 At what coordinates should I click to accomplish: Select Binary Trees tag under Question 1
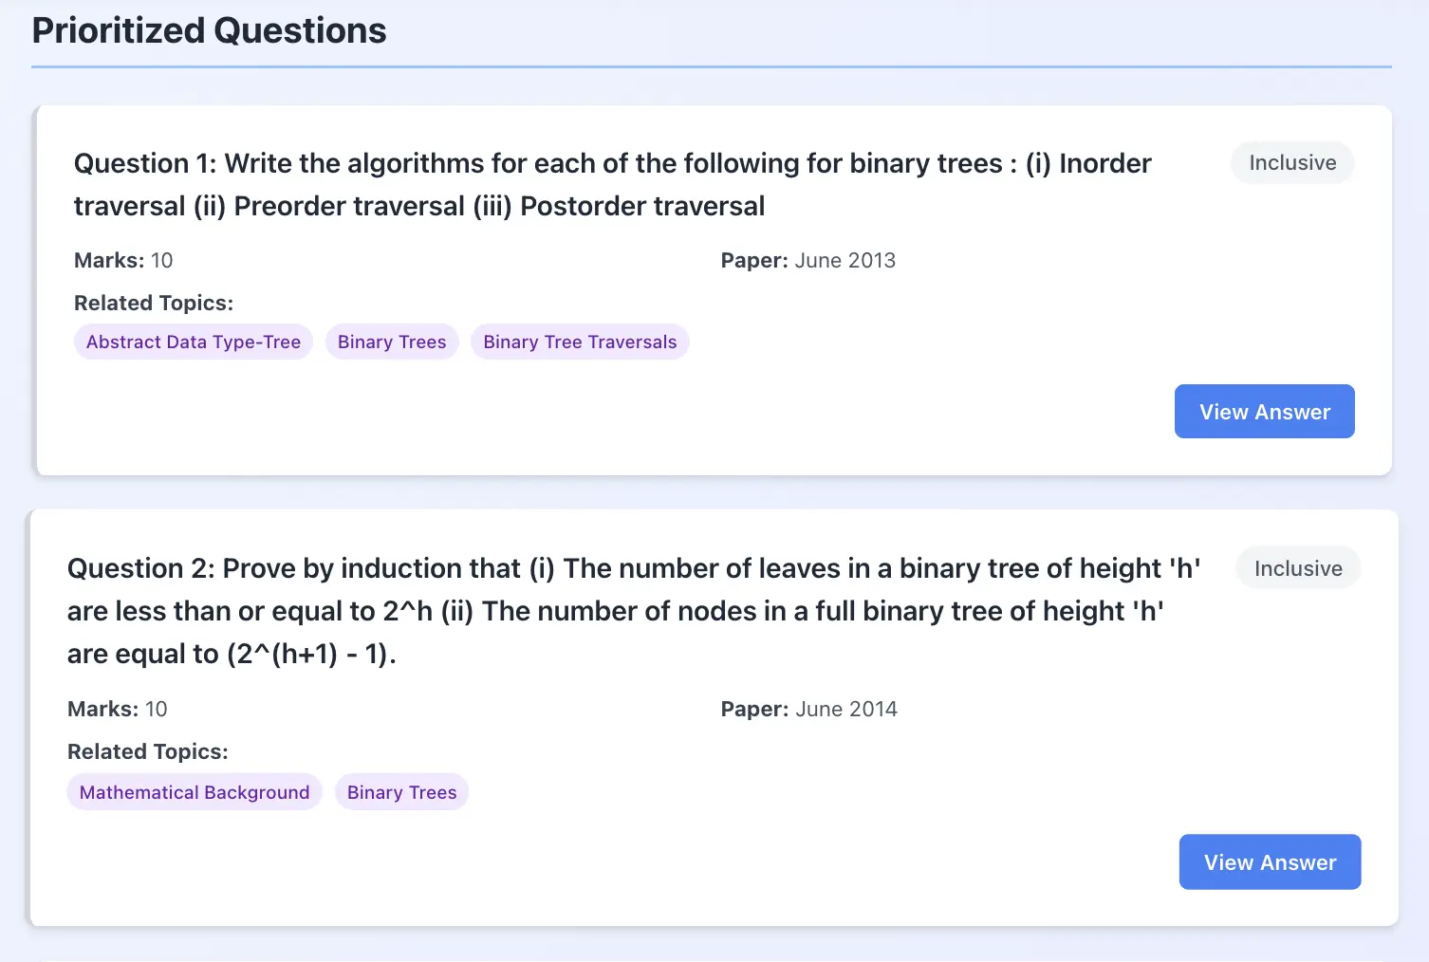tap(392, 342)
